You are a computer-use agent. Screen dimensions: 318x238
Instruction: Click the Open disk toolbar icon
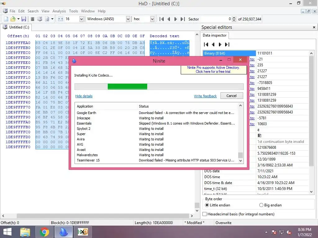40,19
